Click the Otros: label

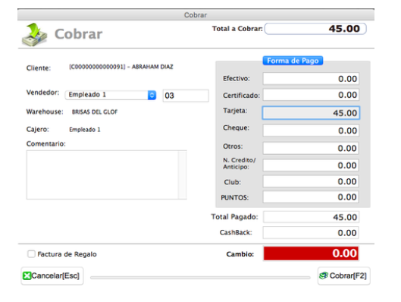[x=233, y=146]
